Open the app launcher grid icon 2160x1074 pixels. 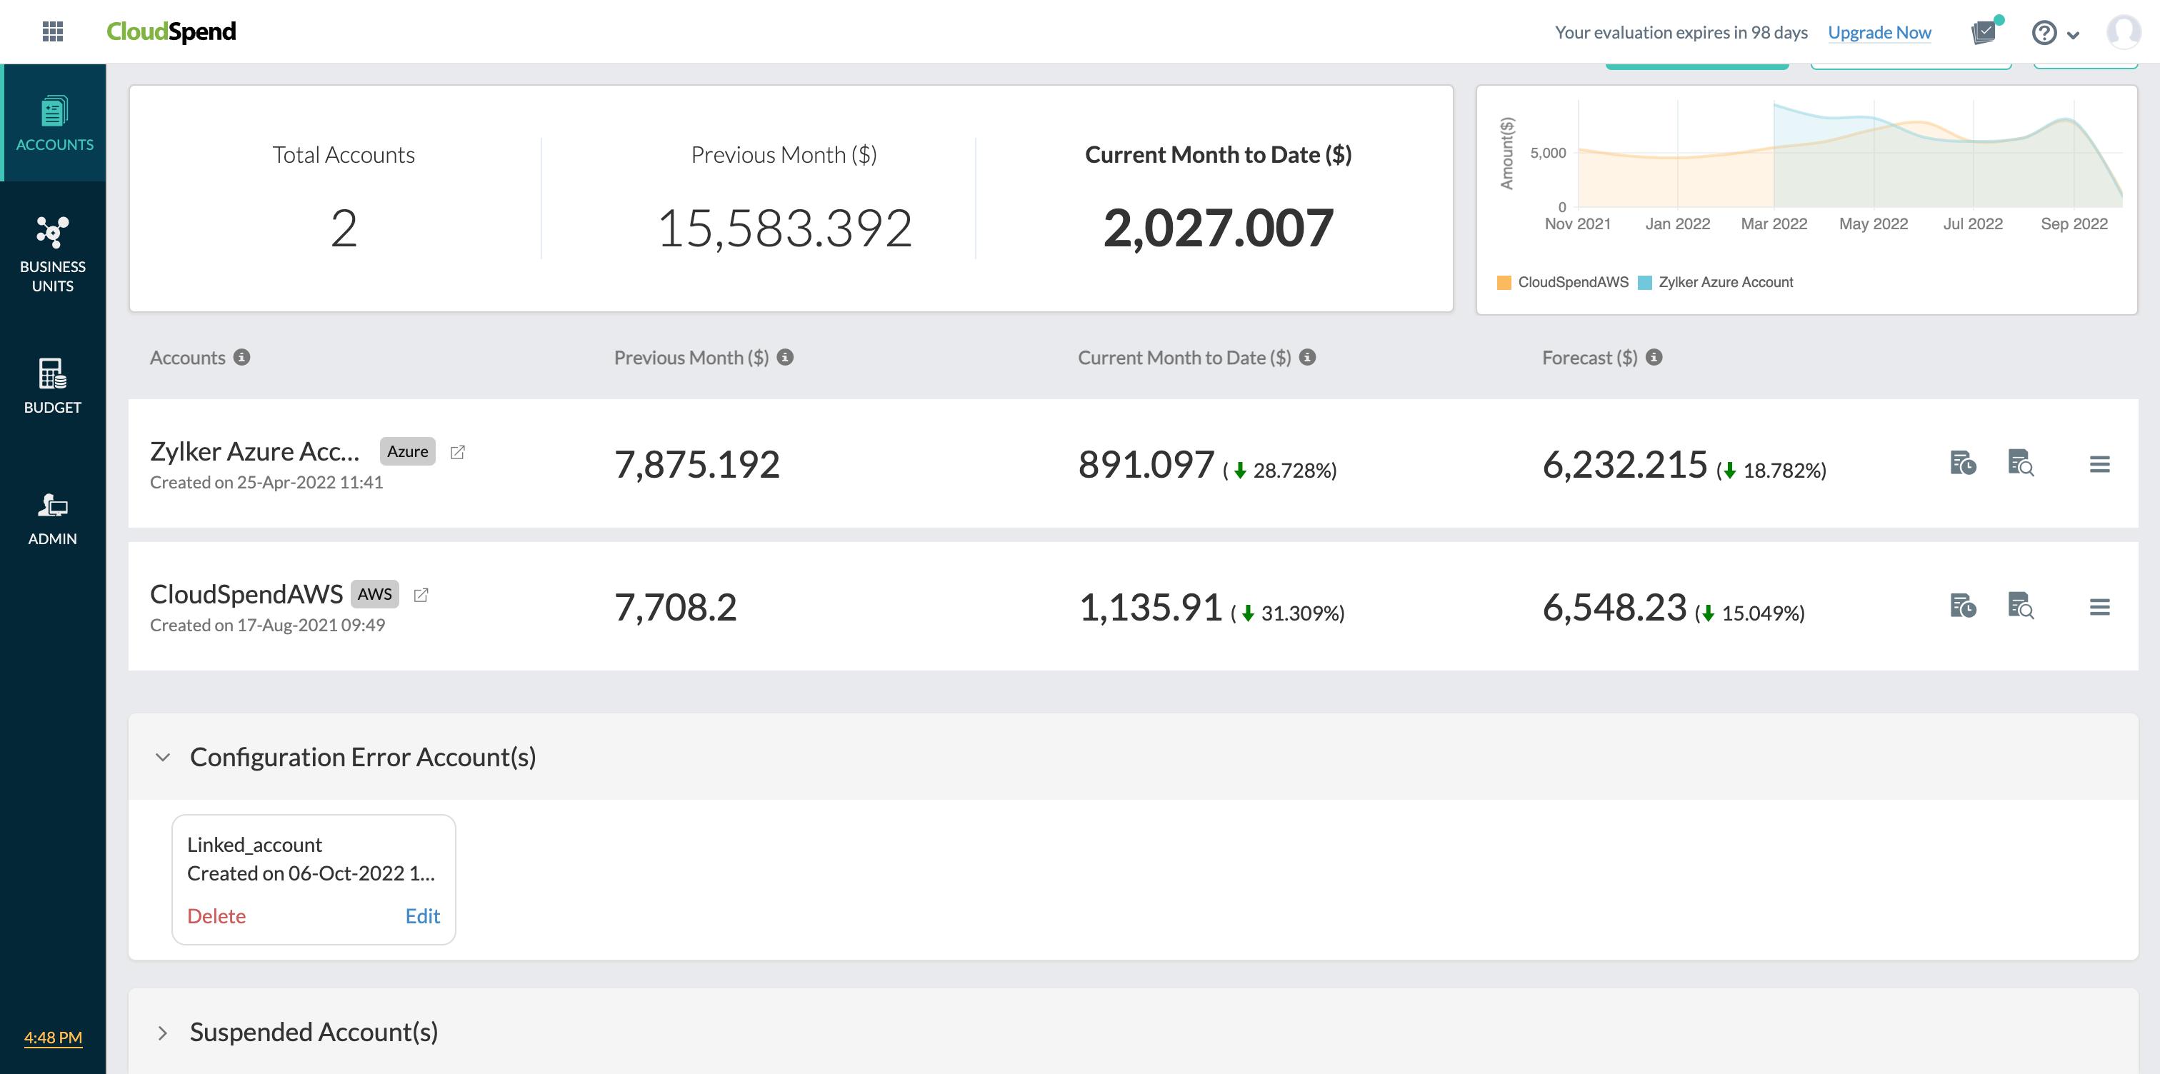tap(53, 32)
